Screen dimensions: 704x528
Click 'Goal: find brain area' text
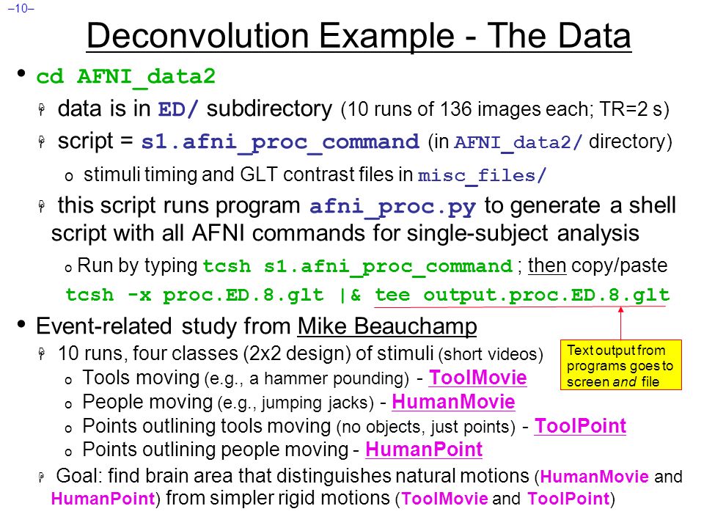(144, 476)
